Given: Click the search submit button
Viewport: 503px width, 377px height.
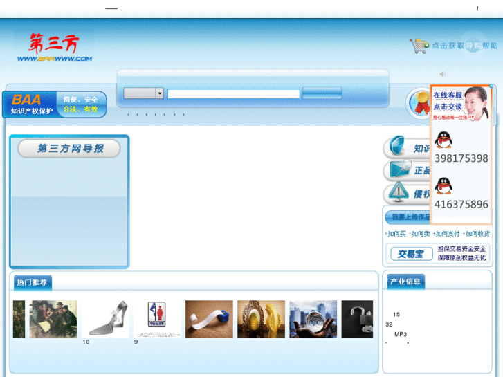Looking at the screenshot, I should 322,93.
